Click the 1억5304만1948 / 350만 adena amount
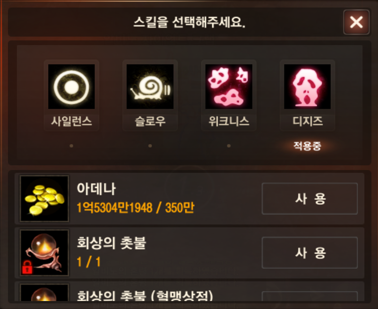 coord(136,208)
